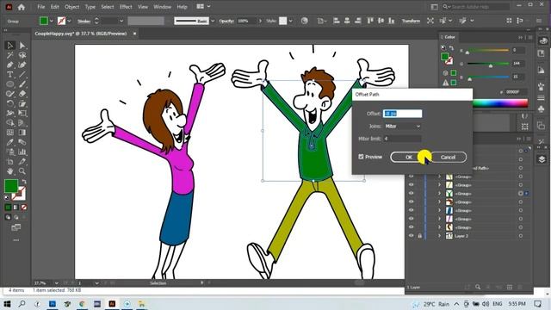This screenshot has height=310, width=551.
Task: Select the Line Segment tool
Action: pyautogui.click(x=22, y=75)
